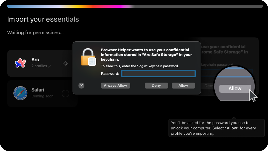Screen dimensions: 268x151
Task: Select the Safari radio circle
Action: tap(65, 94)
